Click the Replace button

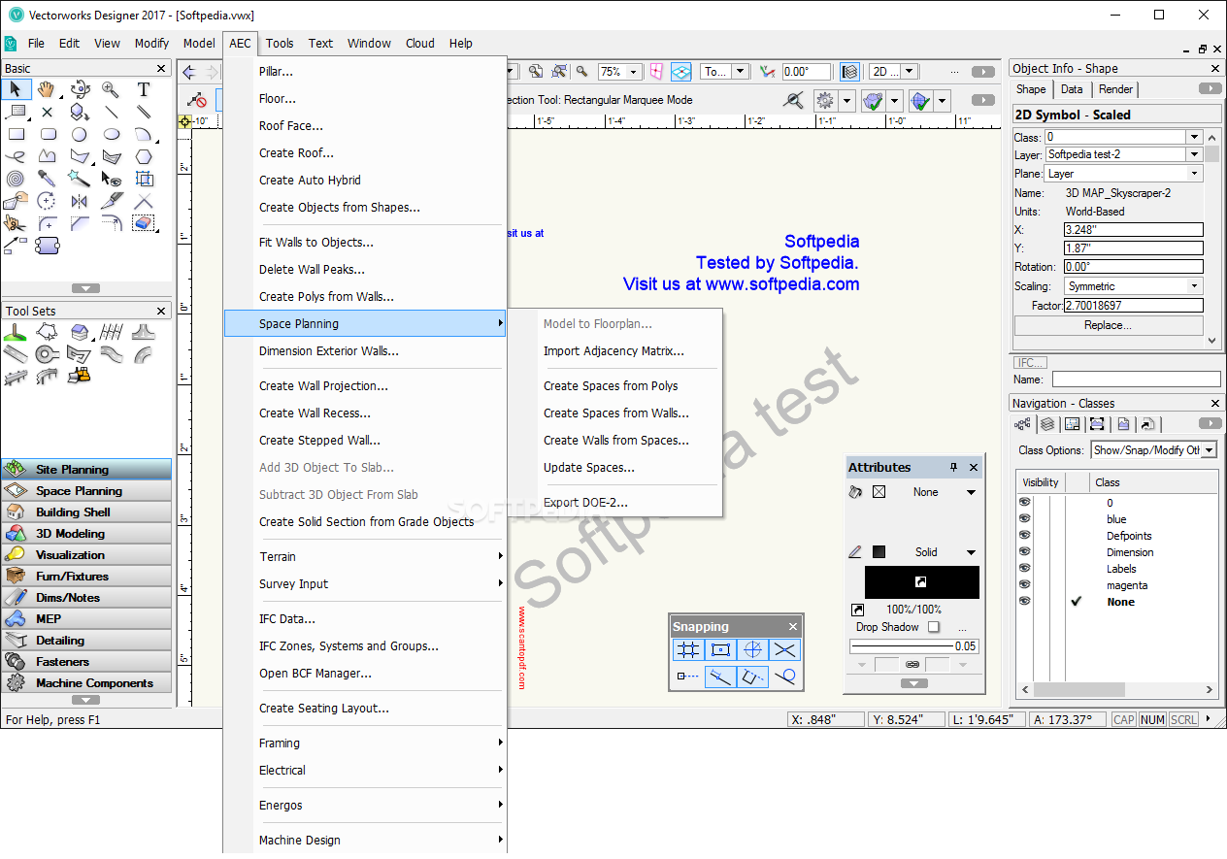click(x=1108, y=325)
